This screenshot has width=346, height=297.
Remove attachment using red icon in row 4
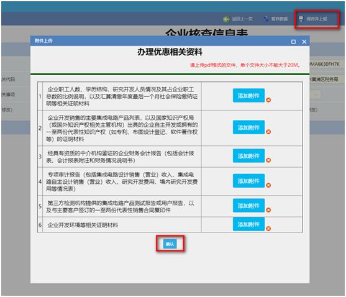coord(268,185)
